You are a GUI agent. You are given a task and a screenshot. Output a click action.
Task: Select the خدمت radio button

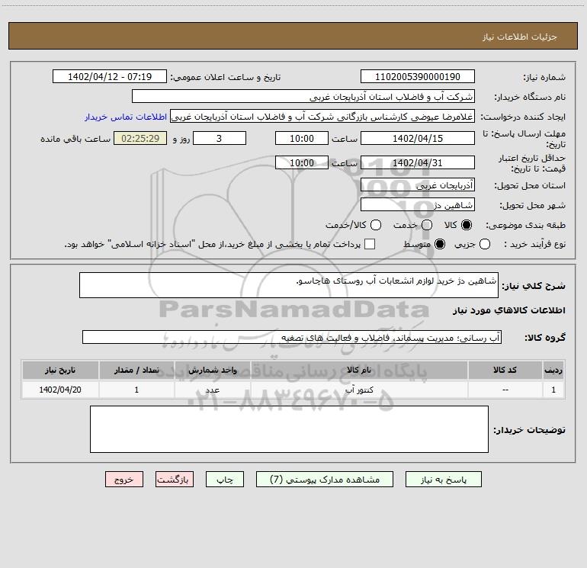(x=427, y=225)
